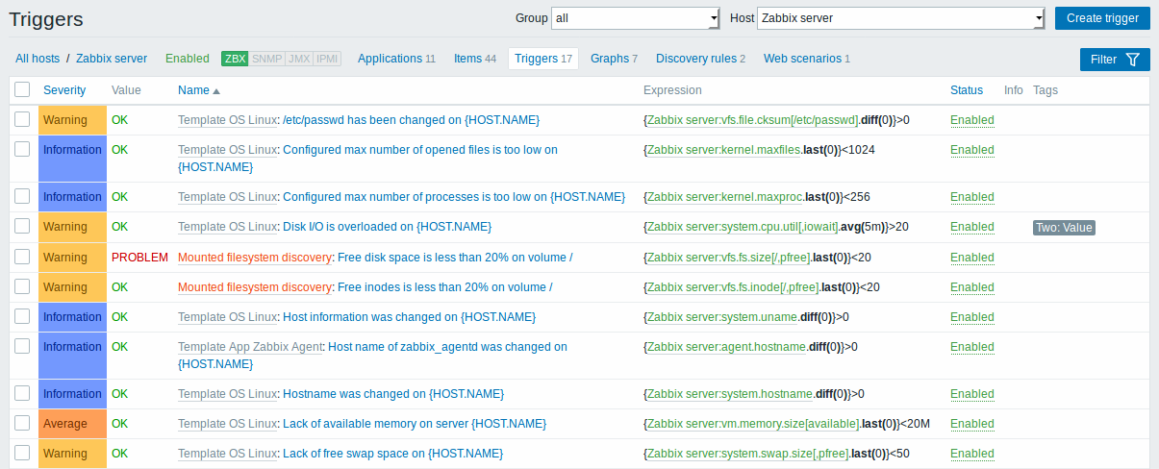1159x469 pixels.
Task: Select checkbox for Disk I/O overloaded trigger
Action: [22, 226]
